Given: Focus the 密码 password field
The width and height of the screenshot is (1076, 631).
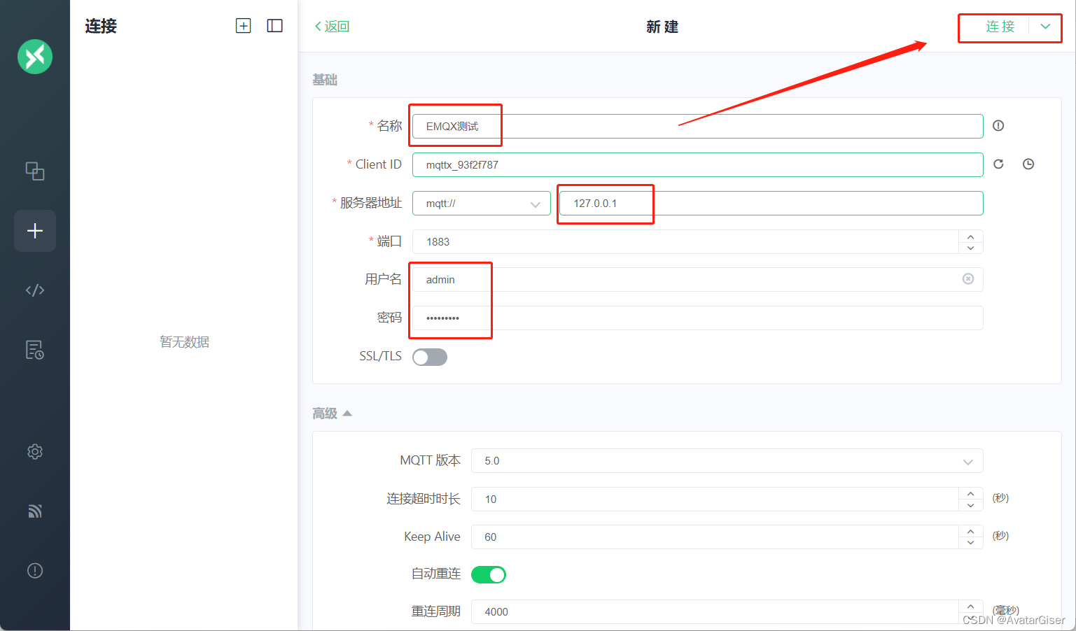Looking at the screenshot, I should [x=698, y=318].
